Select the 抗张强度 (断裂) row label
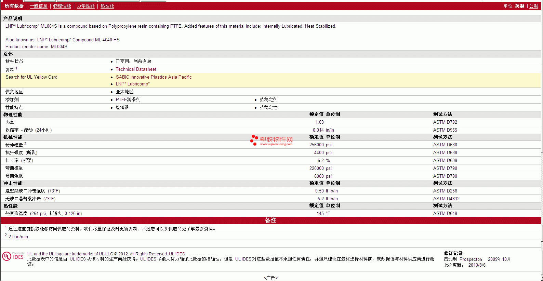 22,153
